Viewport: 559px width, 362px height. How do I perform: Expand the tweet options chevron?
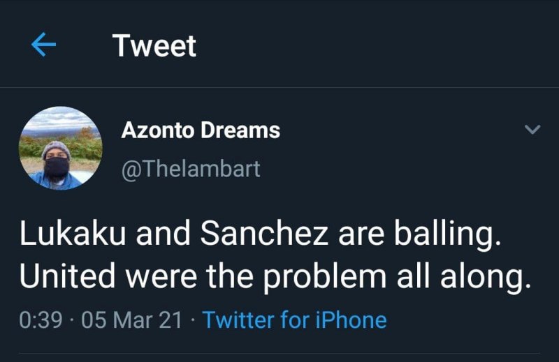tap(532, 130)
